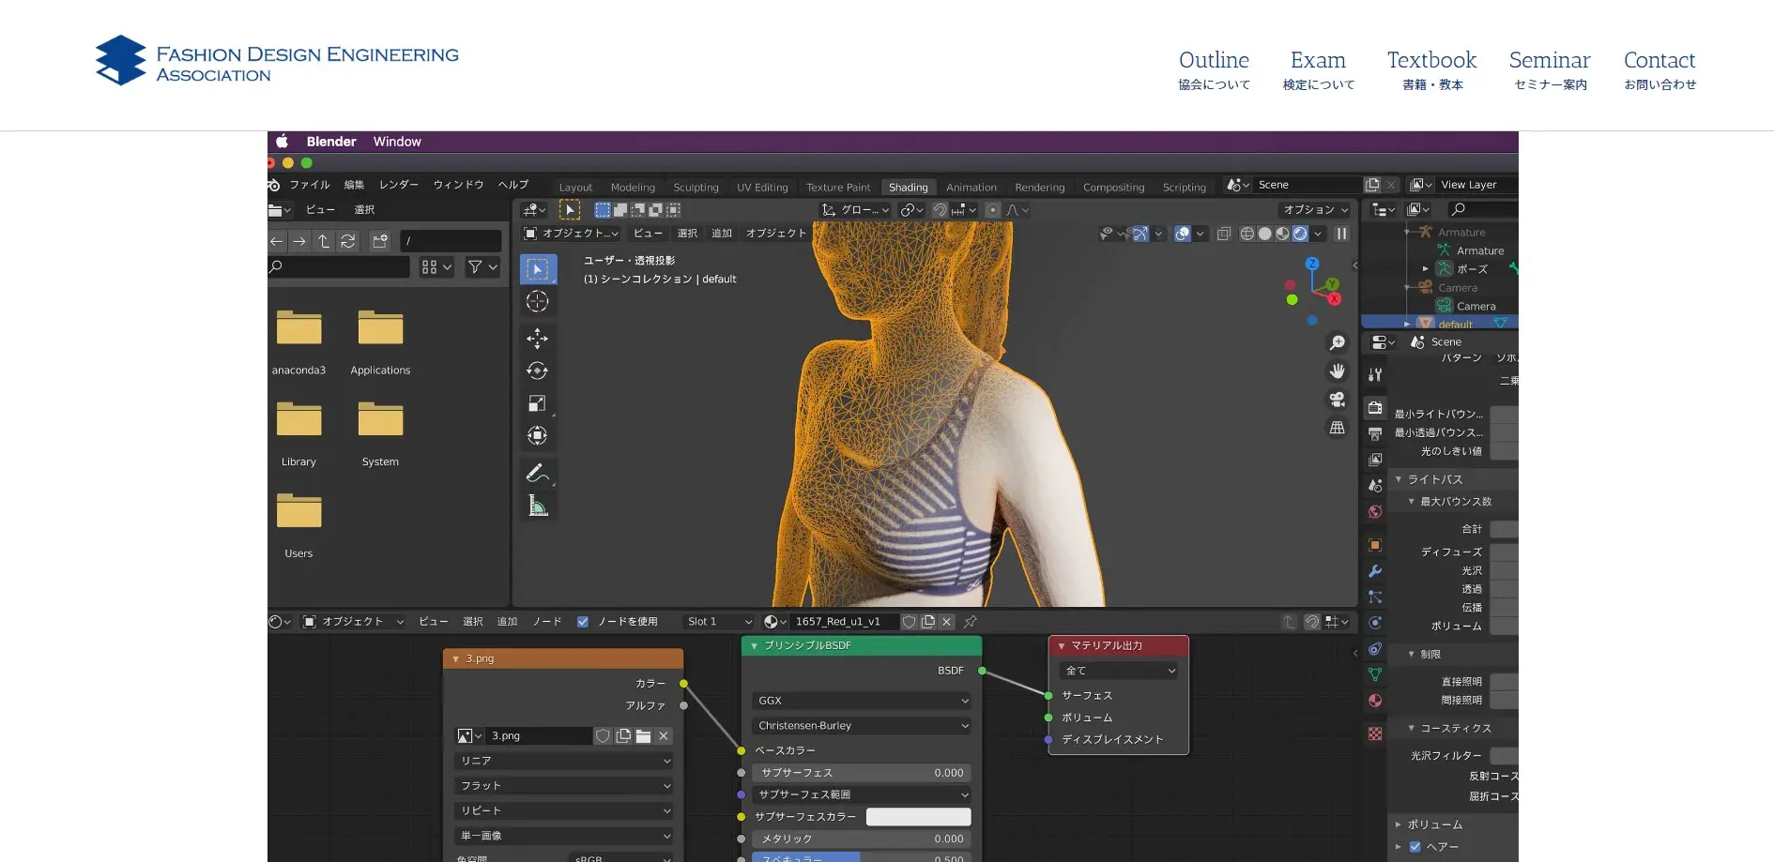Viewport: 1774px width, 862px height.
Task: Click the Fashion Design Engineering Association logo
Action: 277,61
